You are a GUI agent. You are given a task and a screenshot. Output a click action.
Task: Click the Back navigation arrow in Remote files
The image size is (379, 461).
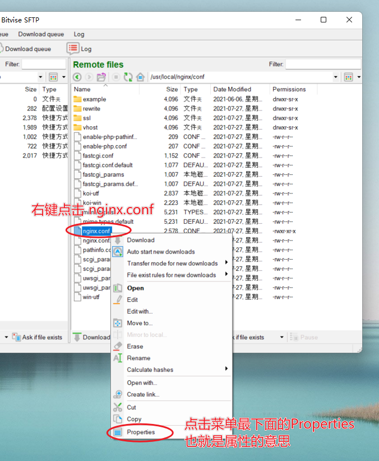[77, 77]
